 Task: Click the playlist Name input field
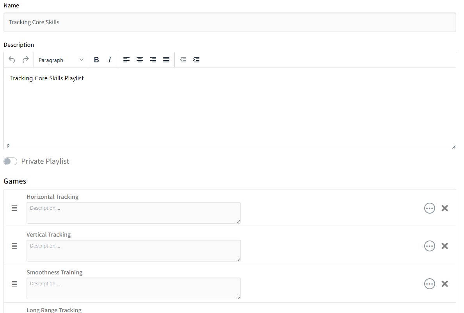click(x=229, y=22)
